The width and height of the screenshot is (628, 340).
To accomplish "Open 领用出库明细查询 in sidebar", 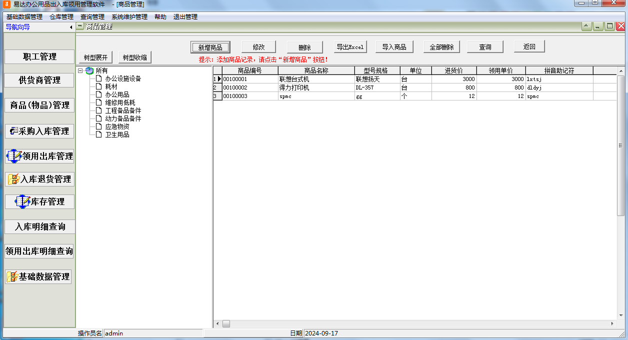I will coord(39,251).
